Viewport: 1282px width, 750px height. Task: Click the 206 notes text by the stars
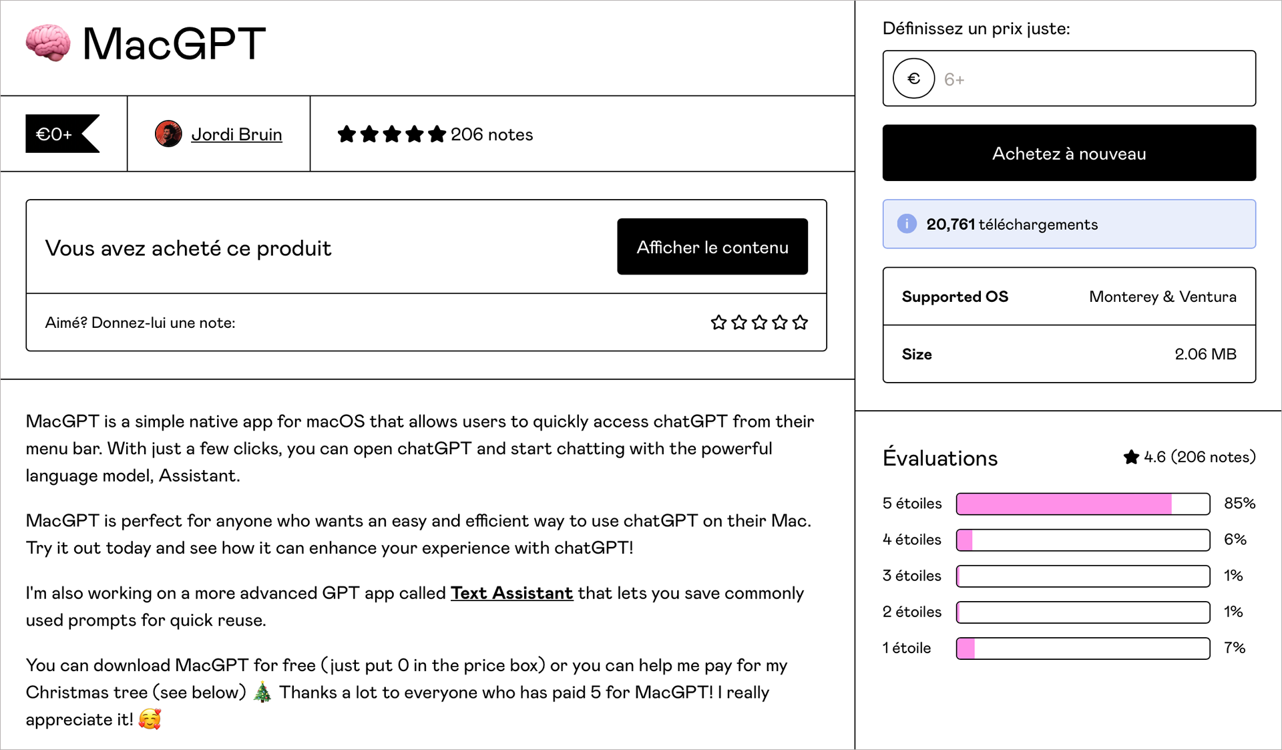491,134
